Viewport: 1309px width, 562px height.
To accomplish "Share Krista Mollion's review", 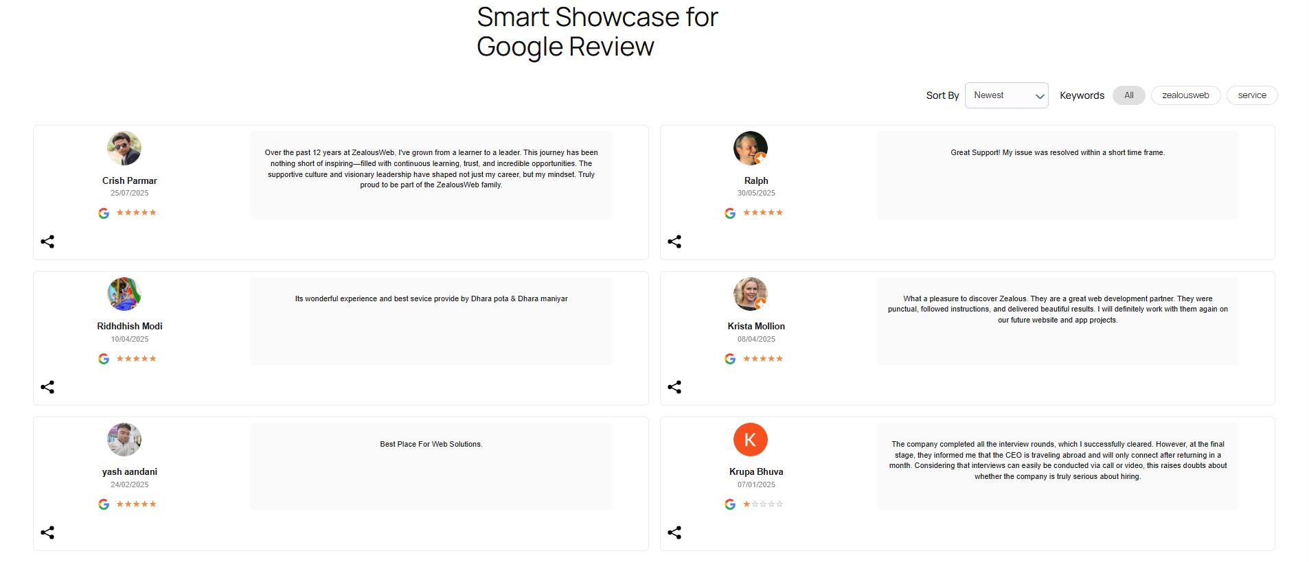I will pyautogui.click(x=674, y=387).
